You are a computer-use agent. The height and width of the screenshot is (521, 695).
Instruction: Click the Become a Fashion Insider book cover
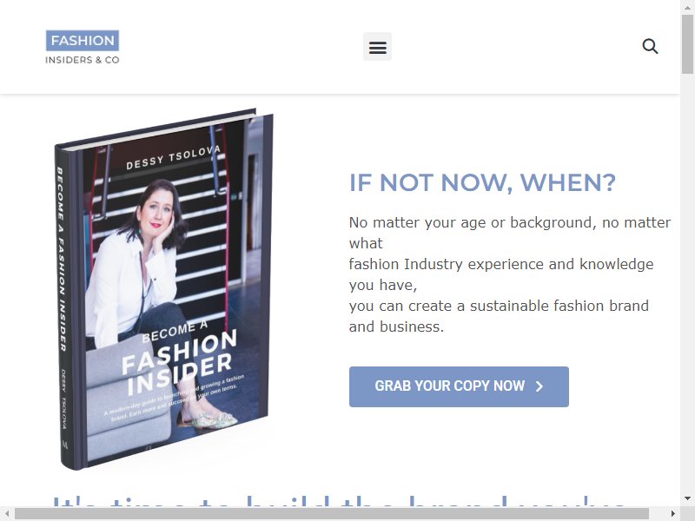point(163,289)
